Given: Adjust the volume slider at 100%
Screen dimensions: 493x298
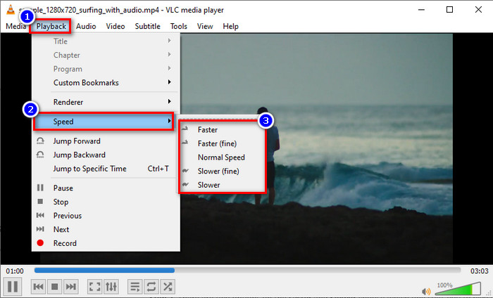Looking at the screenshot, I should pyautogui.click(x=458, y=289).
